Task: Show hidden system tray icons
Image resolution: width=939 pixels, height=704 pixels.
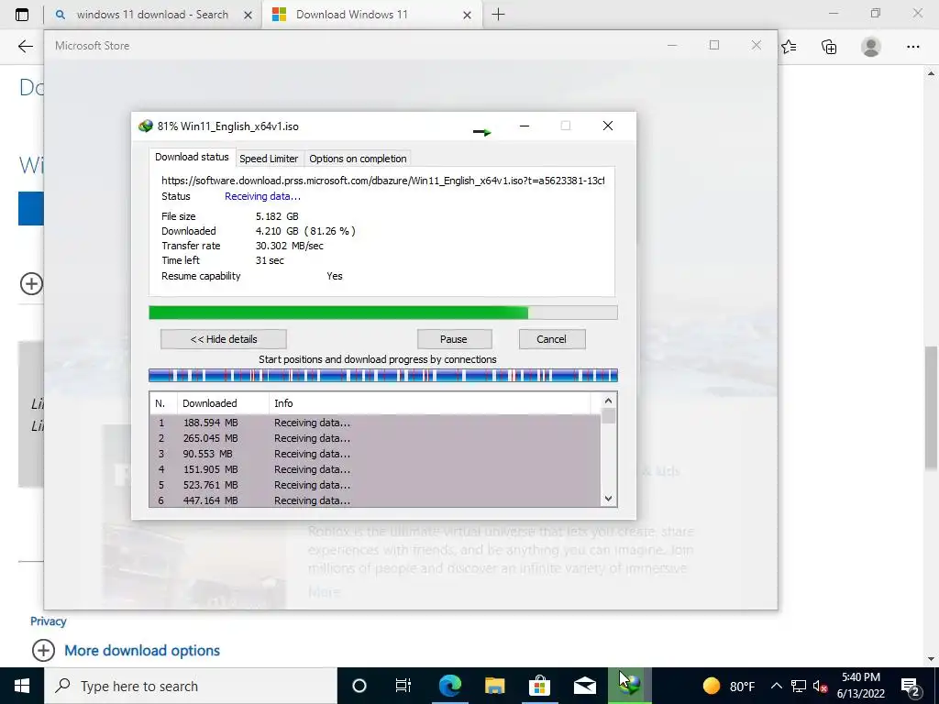Action: tap(776, 686)
